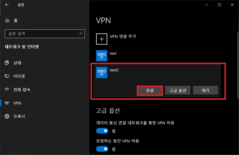
Task: Open 고급 옵션 for test2
Action: point(178,91)
